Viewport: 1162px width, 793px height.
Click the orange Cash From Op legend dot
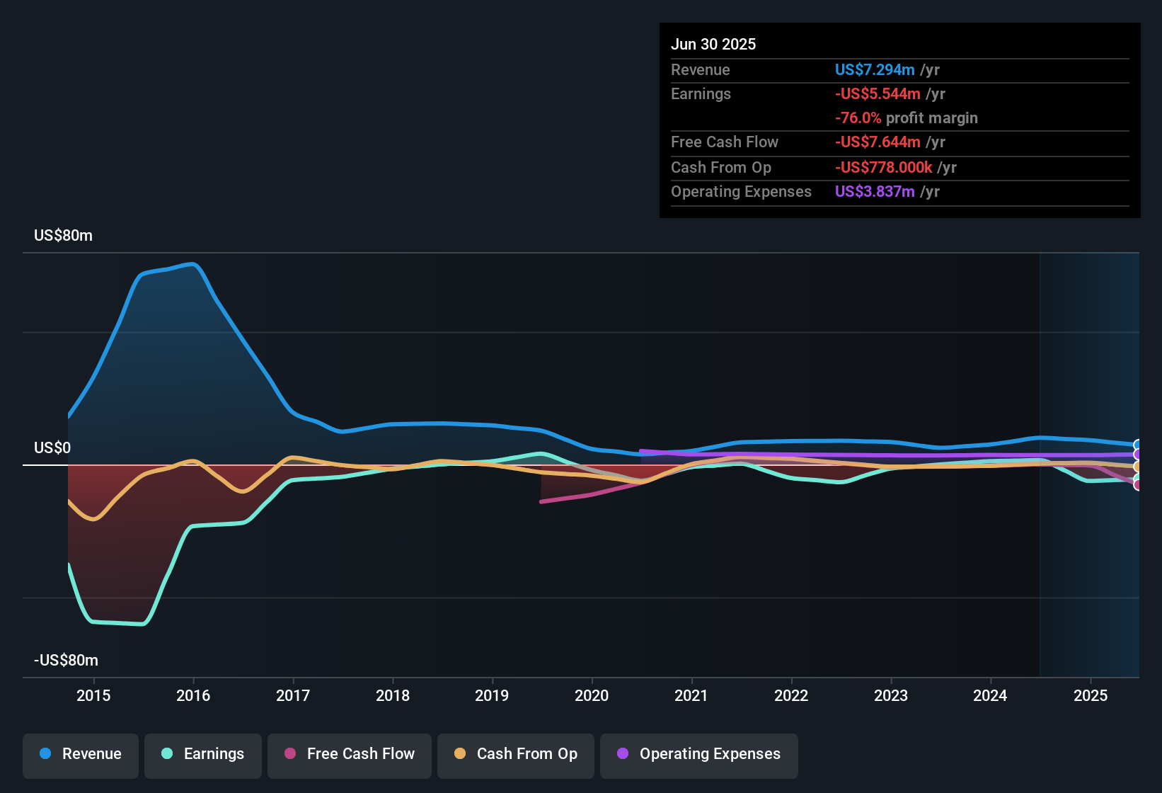[459, 754]
